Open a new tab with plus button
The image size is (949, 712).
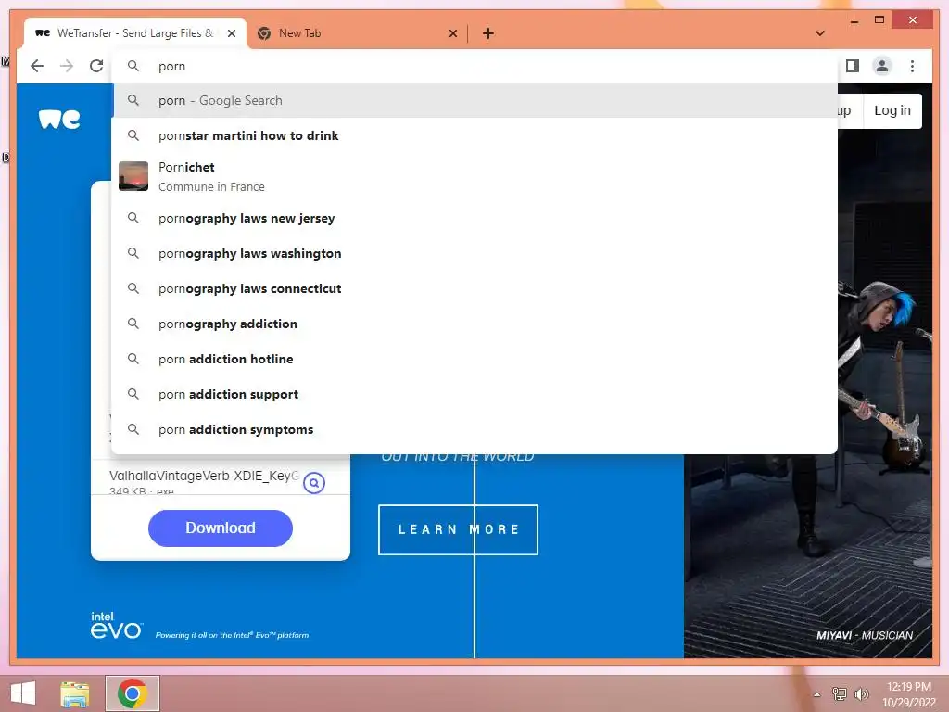point(488,33)
